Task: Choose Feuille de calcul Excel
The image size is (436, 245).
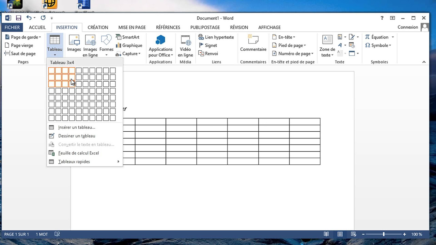Action: click(x=84, y=153)
